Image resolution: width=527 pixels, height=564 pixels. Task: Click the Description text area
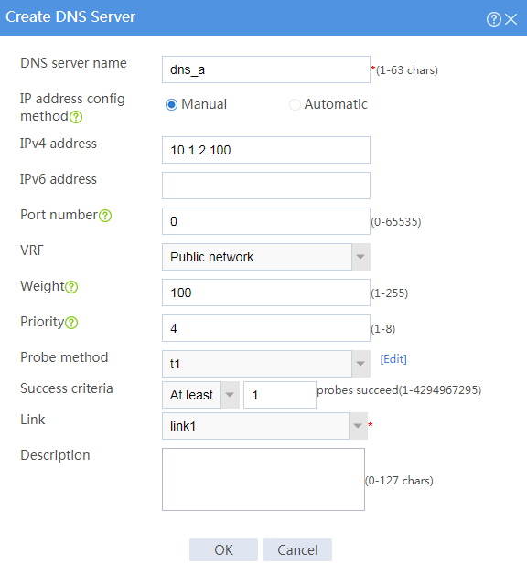[x=263, y=479]
